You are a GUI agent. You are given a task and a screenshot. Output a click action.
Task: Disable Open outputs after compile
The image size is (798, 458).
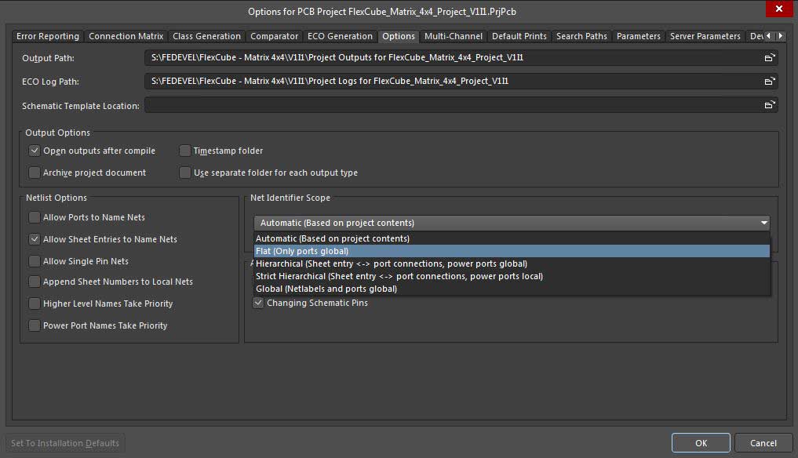click(35, 151)
